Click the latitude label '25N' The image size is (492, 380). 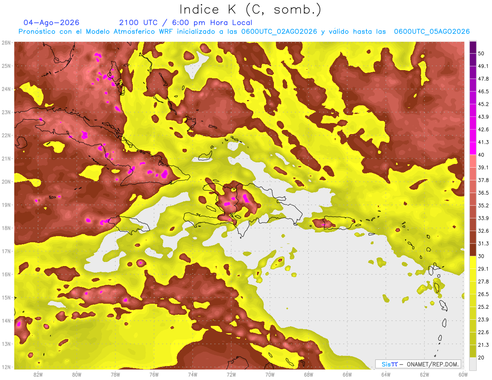pos(6,66)
